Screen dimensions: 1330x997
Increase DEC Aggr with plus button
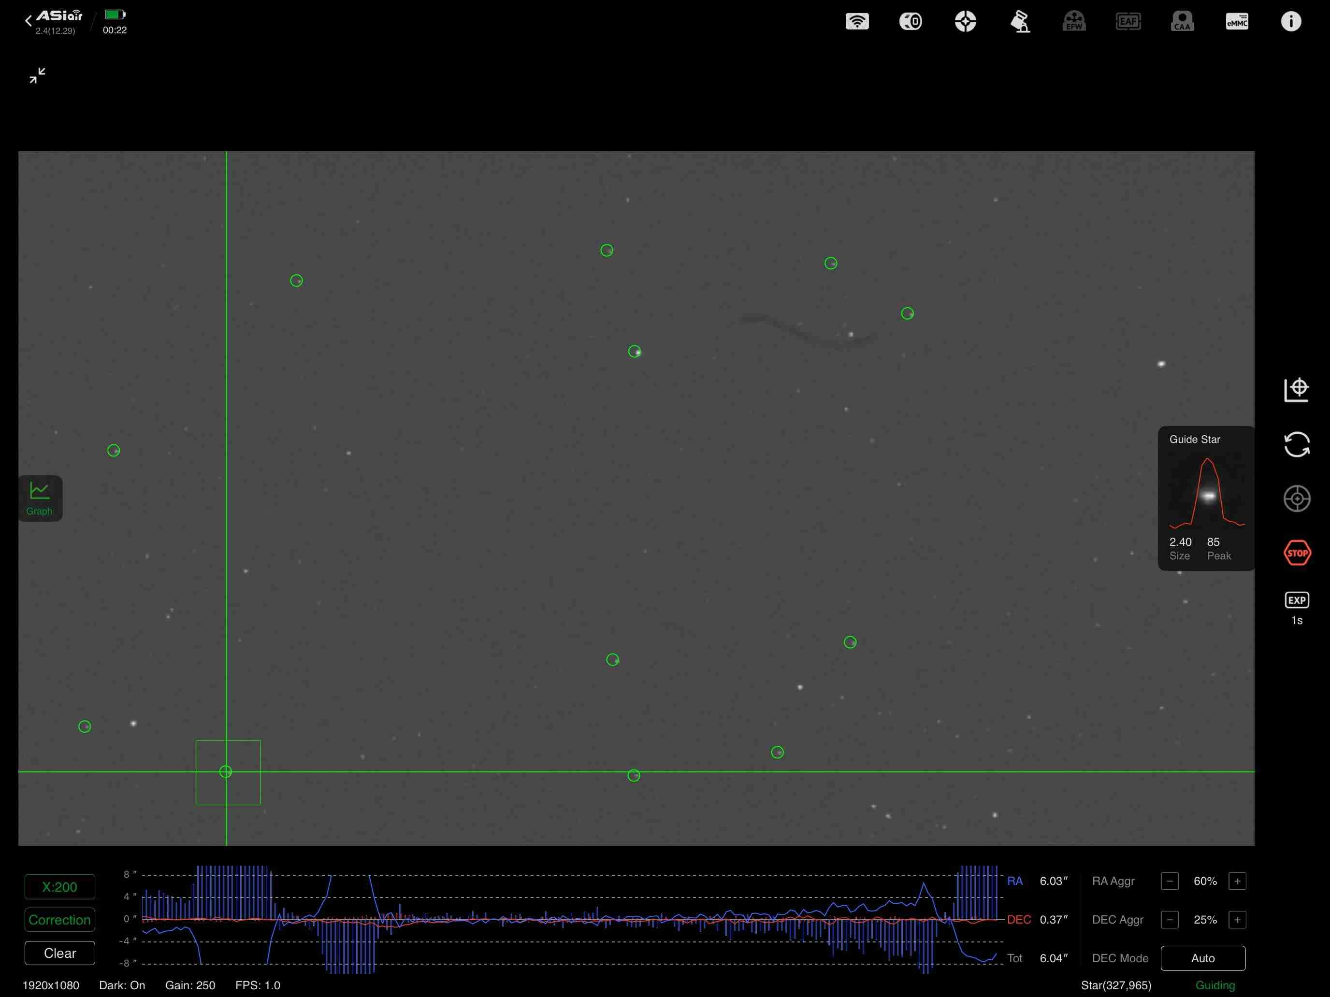coord(1237,920)
